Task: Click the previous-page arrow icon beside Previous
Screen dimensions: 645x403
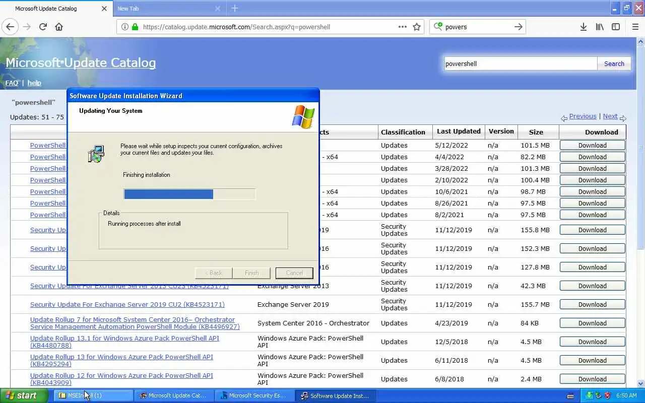Action: point(564,118)
